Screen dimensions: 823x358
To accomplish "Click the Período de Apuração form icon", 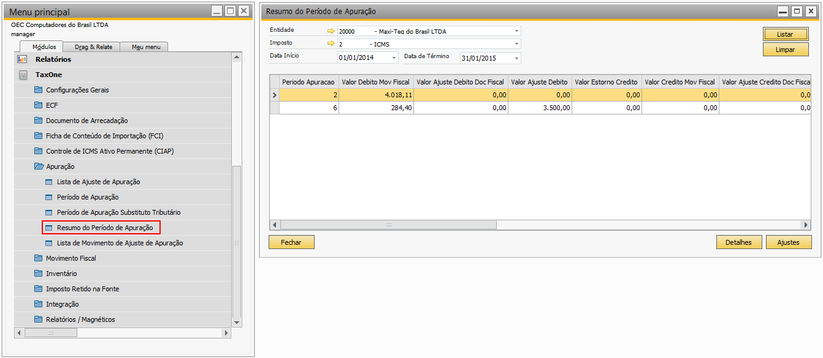I will click(50, 197).
